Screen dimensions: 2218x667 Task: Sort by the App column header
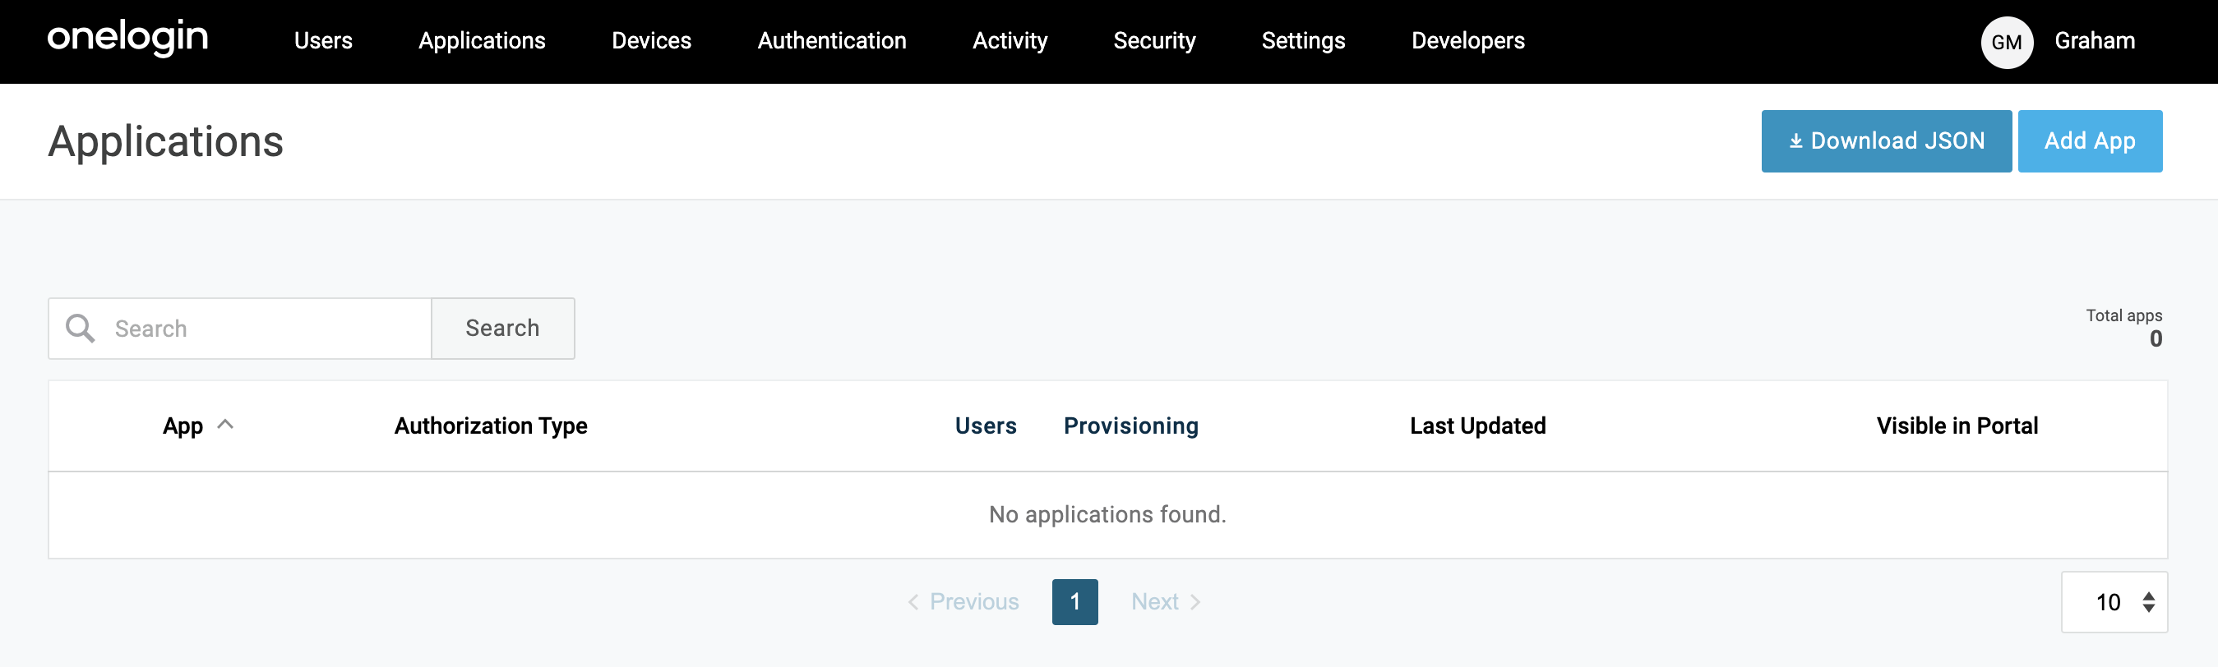click(x=183, y=426)
